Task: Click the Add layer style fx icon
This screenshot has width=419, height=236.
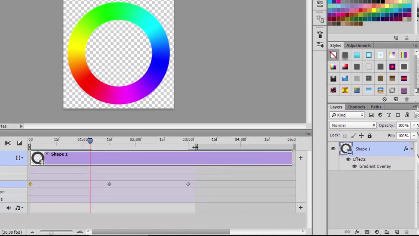Action: (357, 232)
